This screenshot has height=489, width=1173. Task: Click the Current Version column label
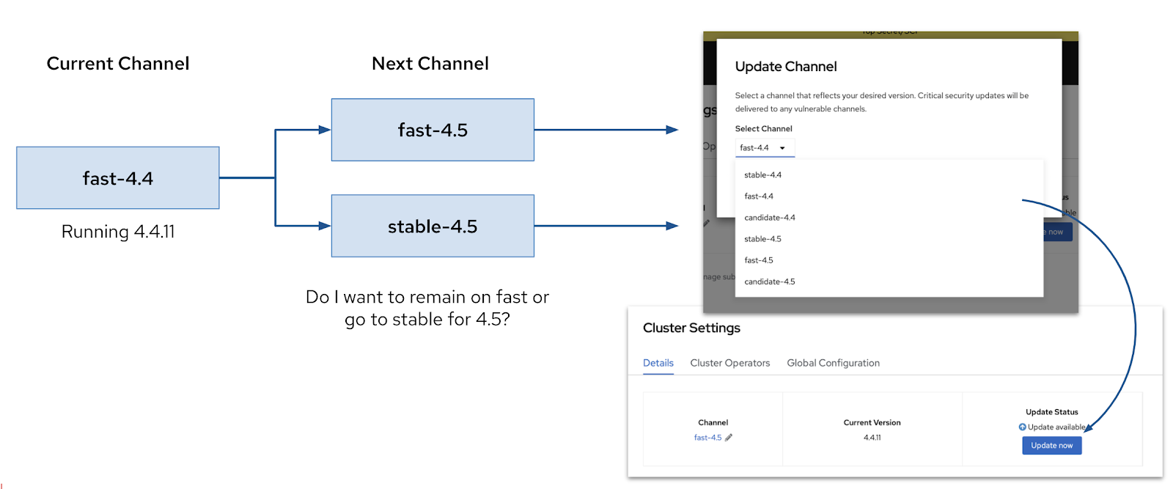click(x=872, y=423)
